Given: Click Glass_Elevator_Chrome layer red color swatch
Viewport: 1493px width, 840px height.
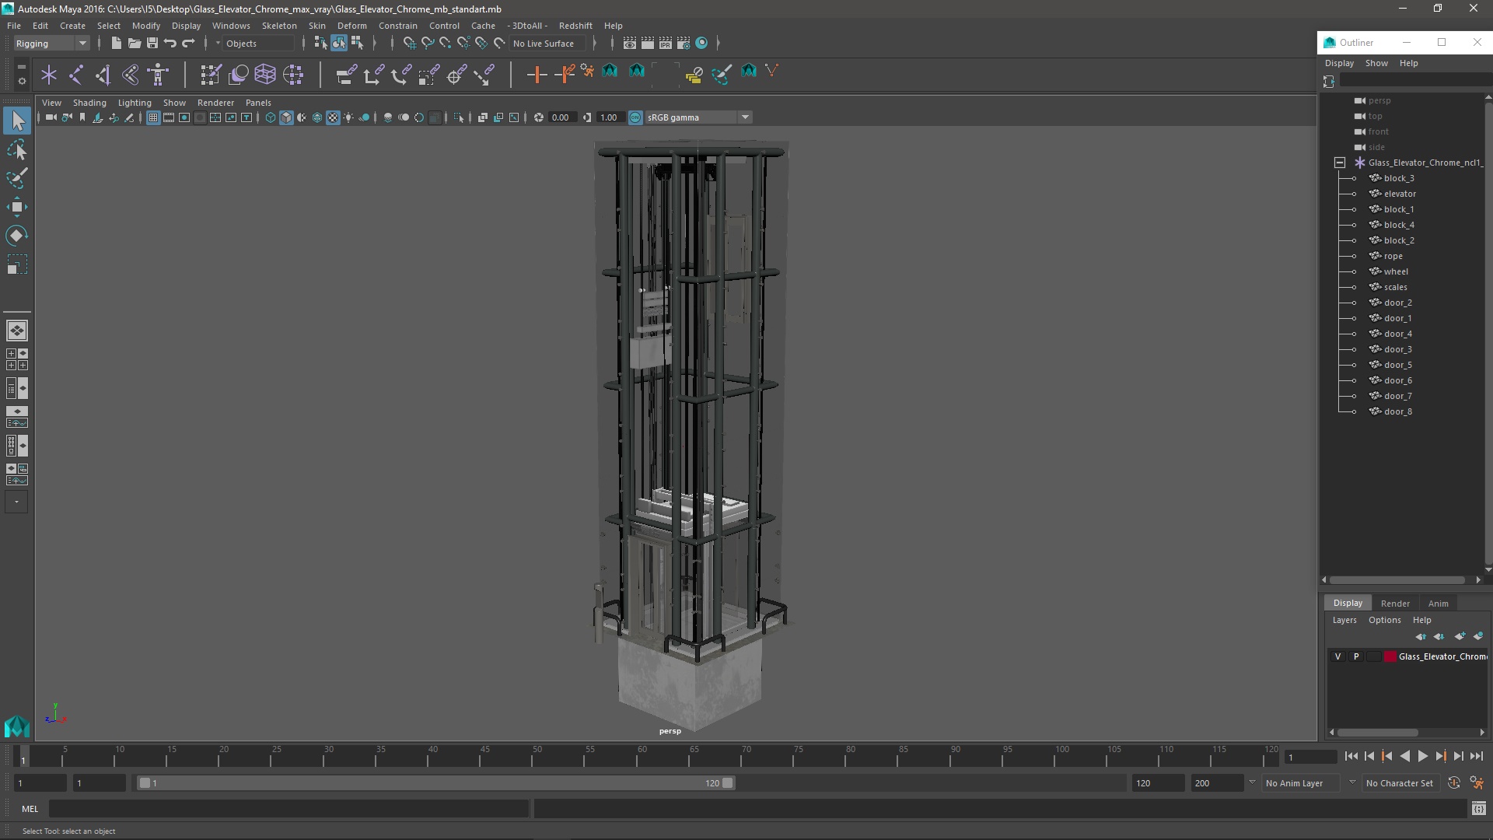Looking at the screenshot, I should coord(1390,656).
